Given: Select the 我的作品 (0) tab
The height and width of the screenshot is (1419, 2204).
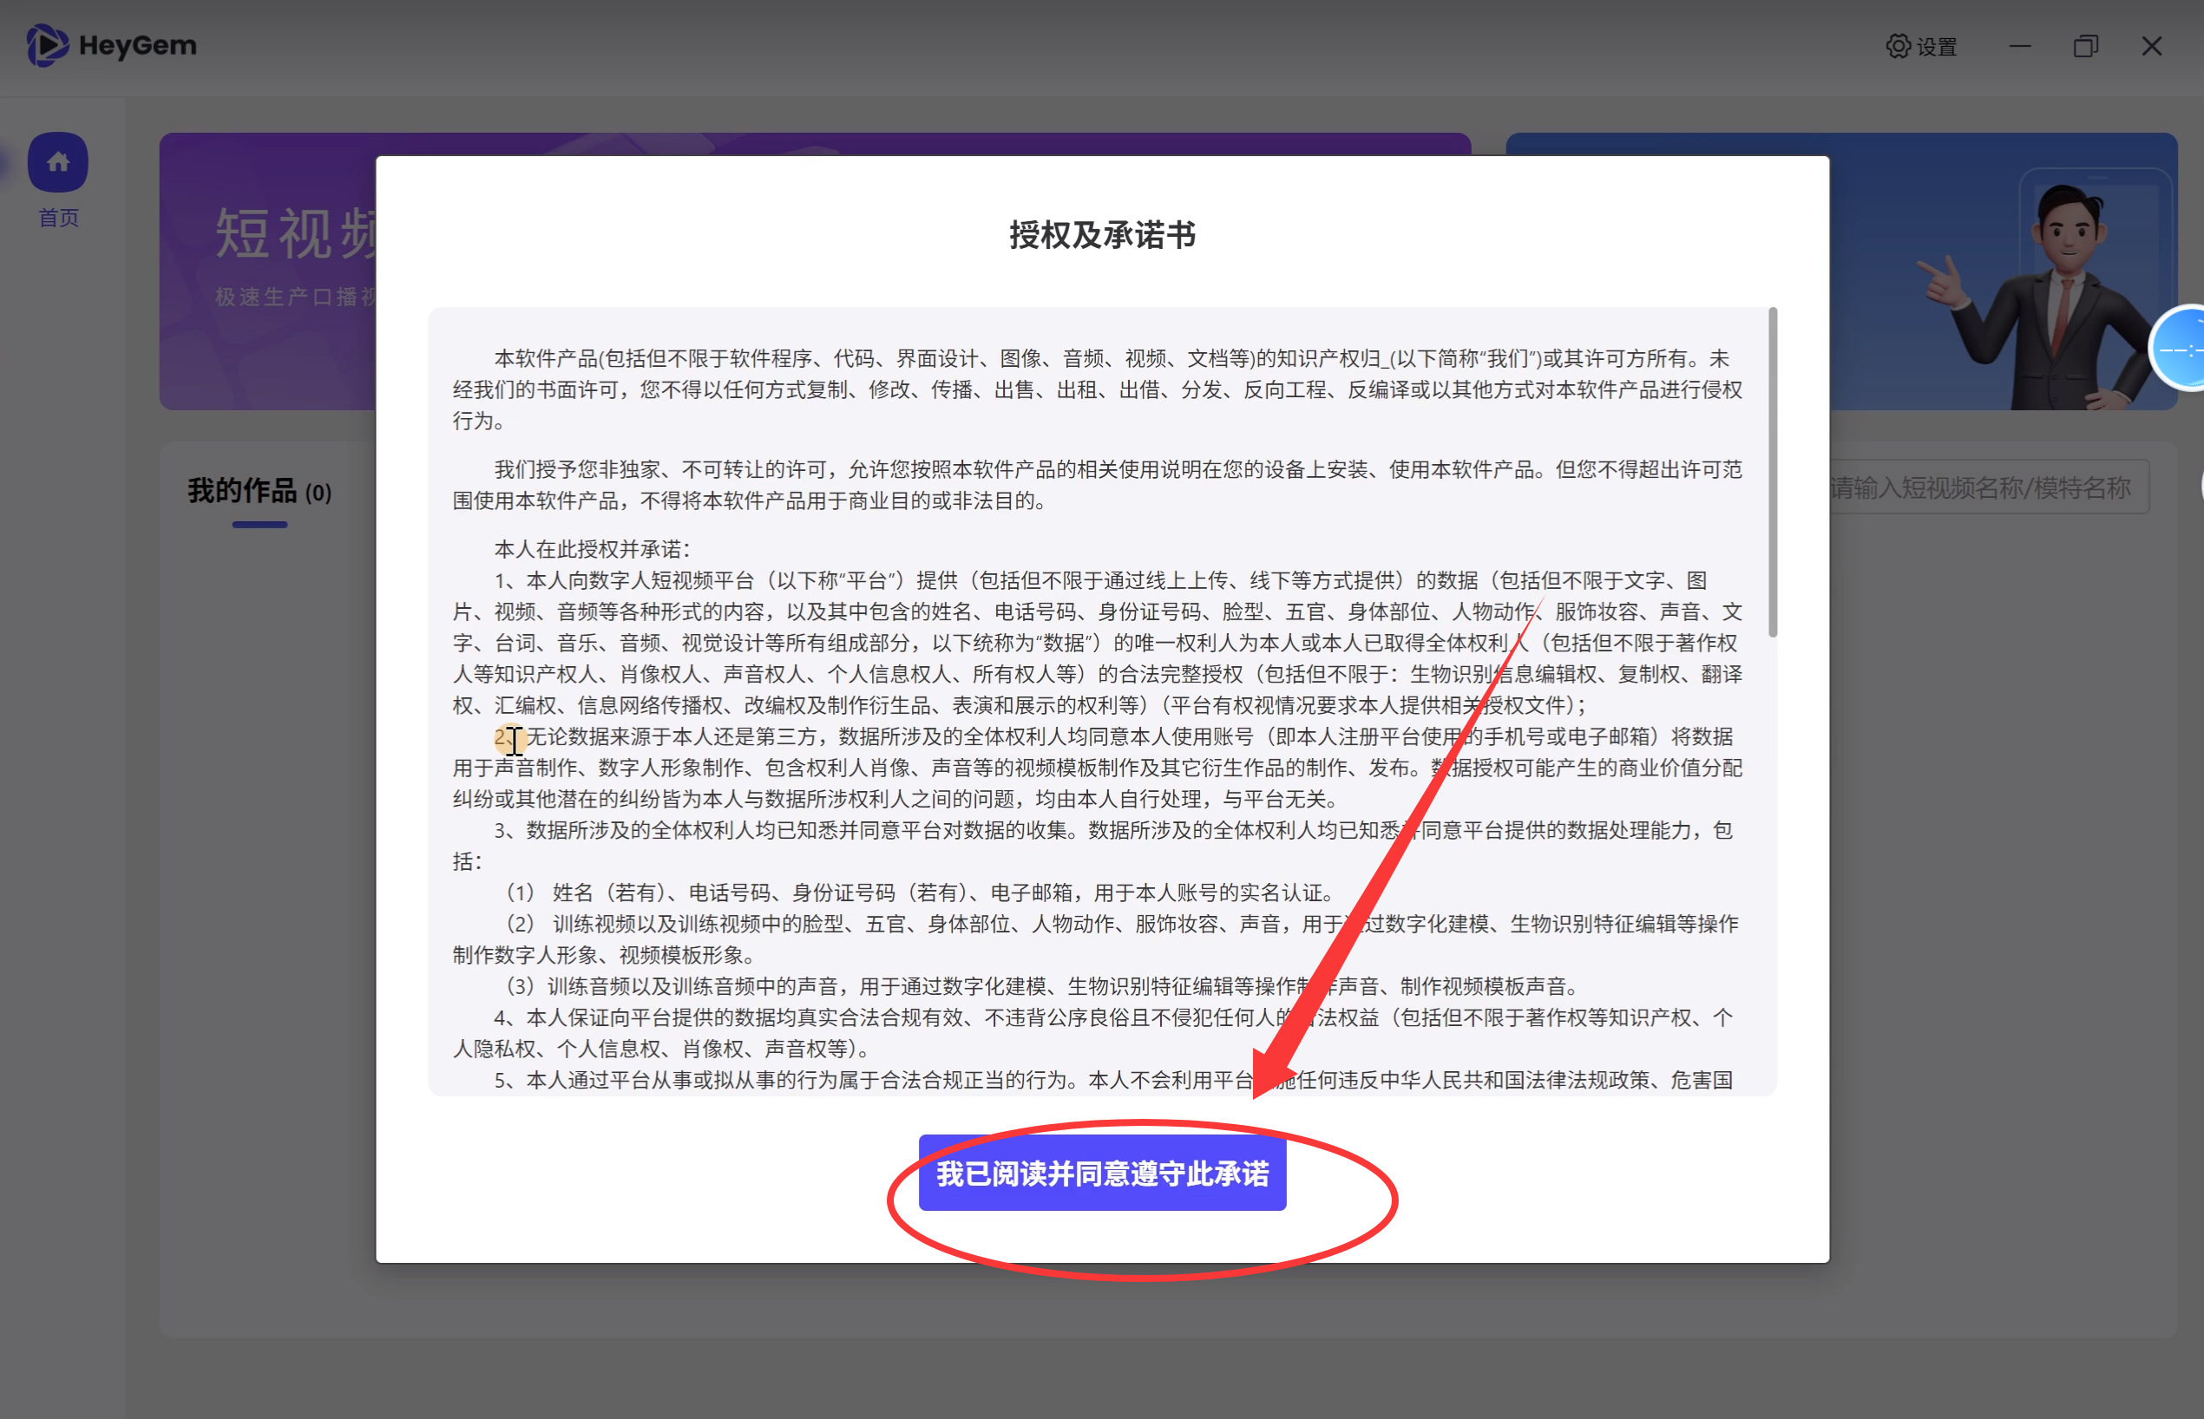Looking at the screenshot, I should [259, 491].
